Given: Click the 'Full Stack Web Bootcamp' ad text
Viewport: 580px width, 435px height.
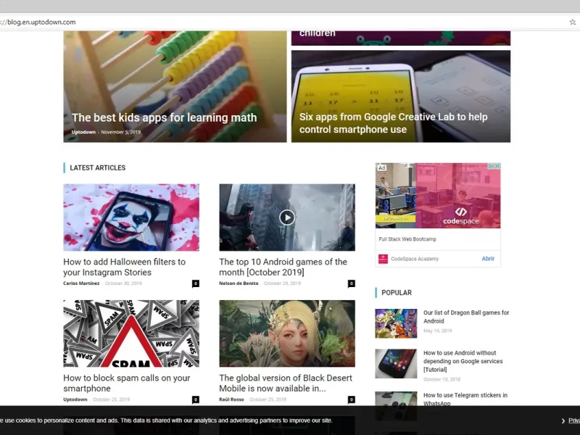Looking at the screenshot, I should (407, 239).
